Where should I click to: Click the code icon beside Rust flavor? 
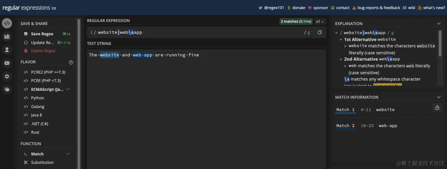pyautogui.click(x=26, y=132)
